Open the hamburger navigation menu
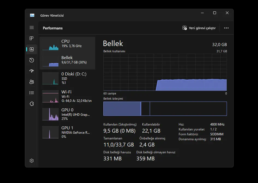258x183 pixels. 32,28
